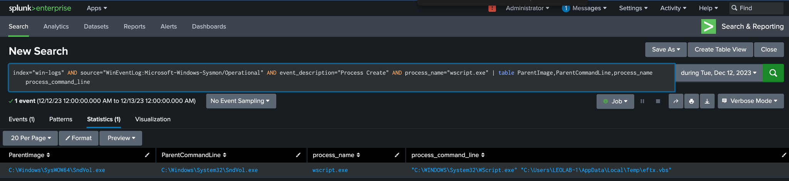Click the Create Table View button

pos(720,49)
